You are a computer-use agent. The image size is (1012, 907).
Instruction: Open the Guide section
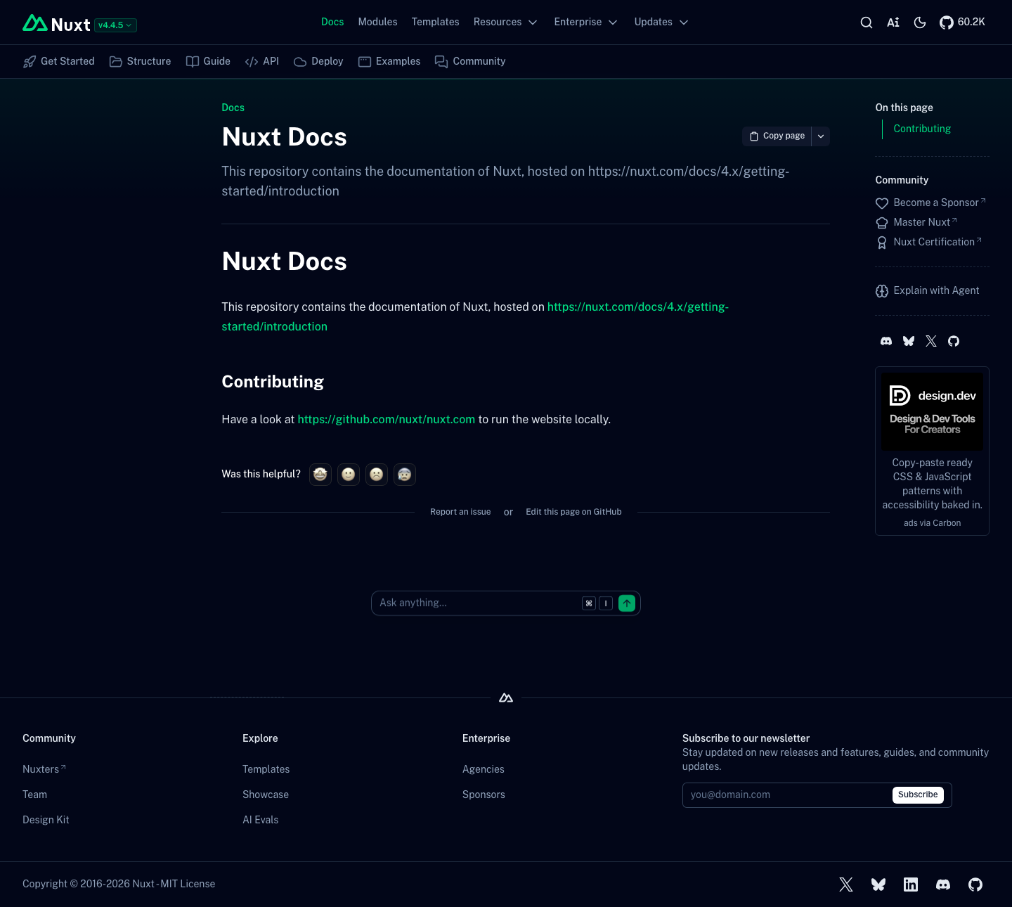208,61
